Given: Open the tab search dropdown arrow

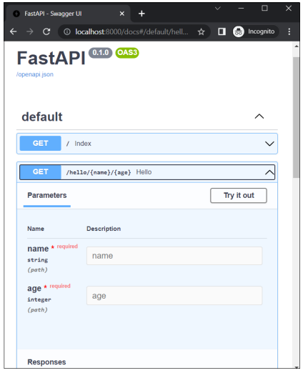Looking at the screenshot, I should point(217,9).
